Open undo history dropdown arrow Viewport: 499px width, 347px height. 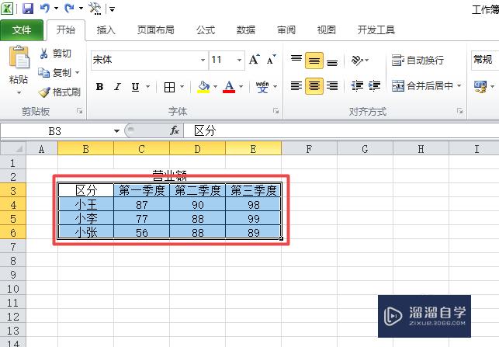57,9
